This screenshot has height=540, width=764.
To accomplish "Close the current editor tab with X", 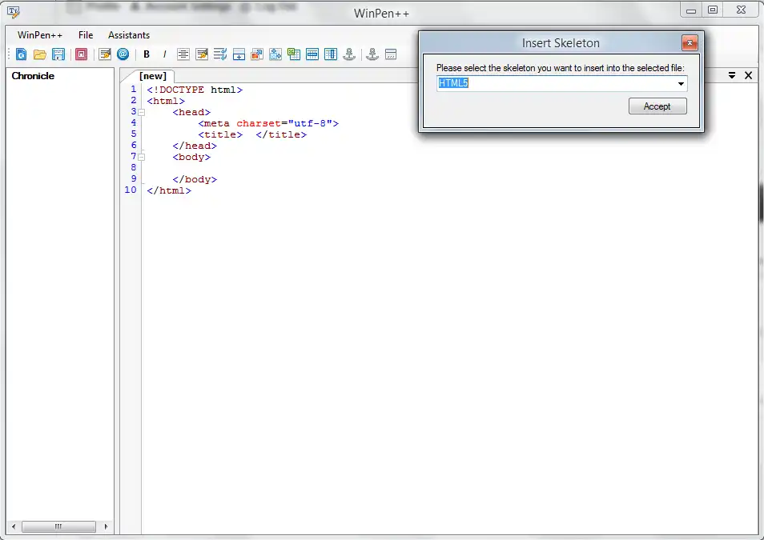I will (x=749, y=75).
